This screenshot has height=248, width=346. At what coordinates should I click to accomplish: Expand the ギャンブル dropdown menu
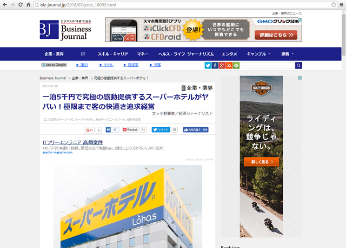tap(258, 54)
